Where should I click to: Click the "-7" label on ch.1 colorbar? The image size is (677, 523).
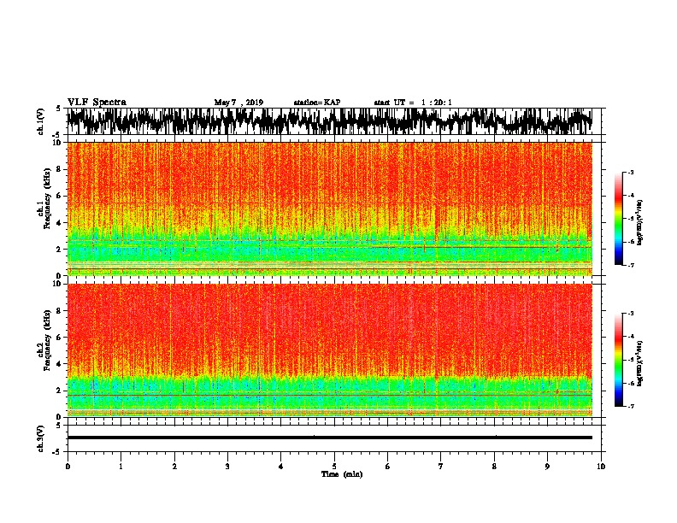pyautogui.click(x=631, y=266)
